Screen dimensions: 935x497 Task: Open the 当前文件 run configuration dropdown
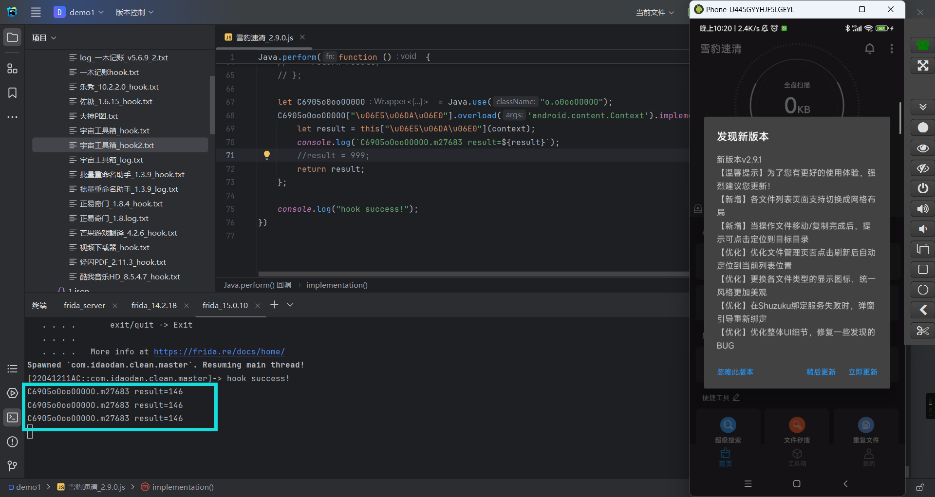pyautogui.click(x=655, y=13)
